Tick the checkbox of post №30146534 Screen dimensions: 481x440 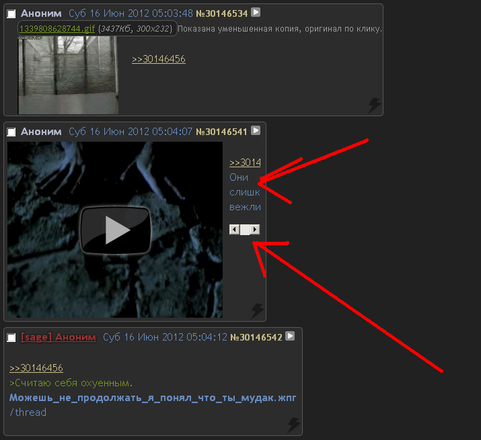pyautogui.click(x=11, y=14)
